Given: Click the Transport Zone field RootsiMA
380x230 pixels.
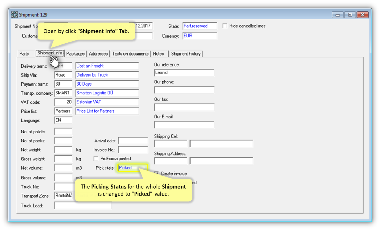Looking at the screenshot, I should (63, 196).
